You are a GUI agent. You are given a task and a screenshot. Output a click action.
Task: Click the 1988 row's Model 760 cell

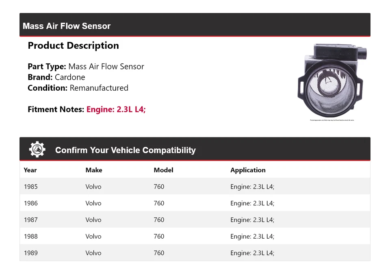click(x=159, y=237)
